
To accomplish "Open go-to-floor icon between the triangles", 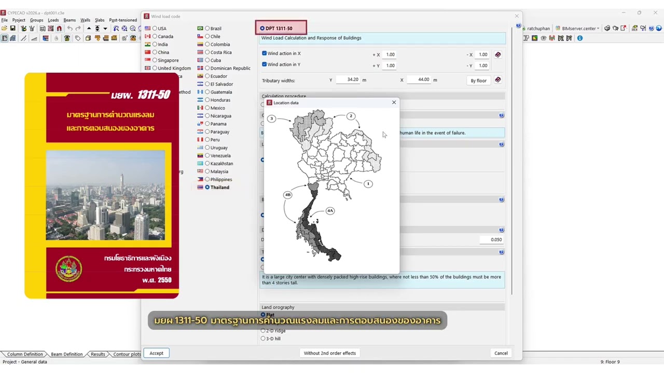I will pyautogui.click(x=97, y=28).
